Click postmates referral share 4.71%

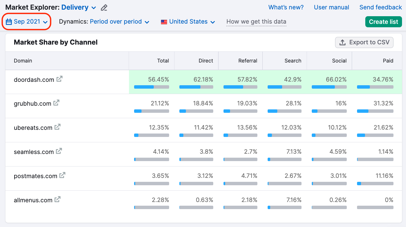(249, 176)
